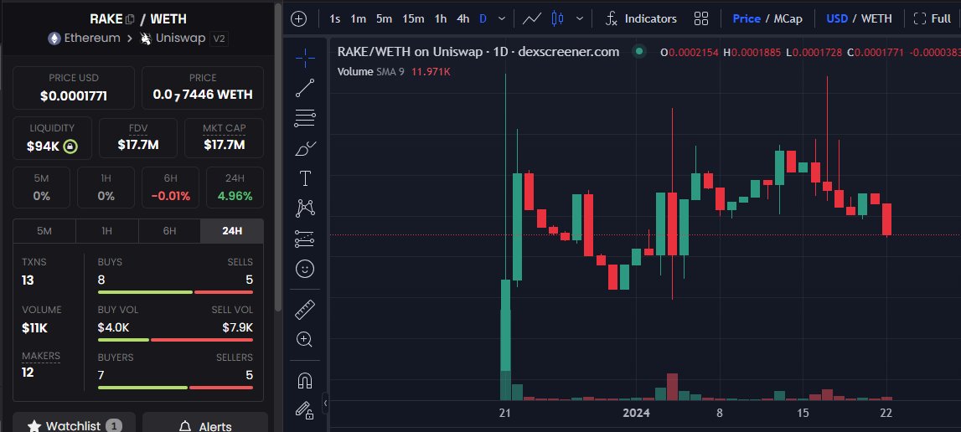The height and width of the screenshot is (432, 961).
Task: Select the forecast and measurement tool
Action: (305, 239)
